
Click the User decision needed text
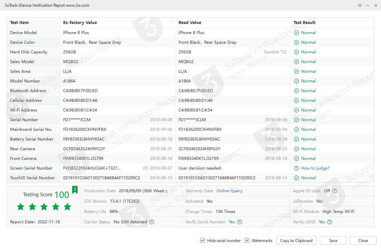pyautogui.click(x=200, y=168)
